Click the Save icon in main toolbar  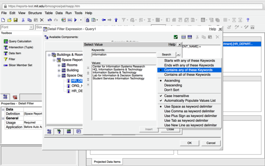tap(15, 20)
